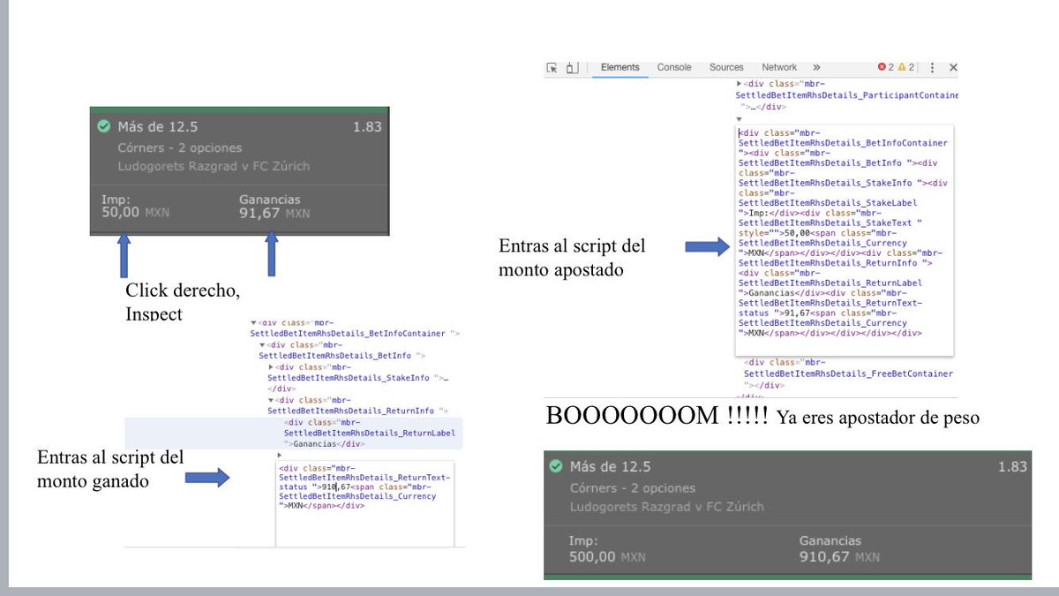Click the 'Entras al script del monto apostado' caption
1059x596 pixels.
[572, 258]
